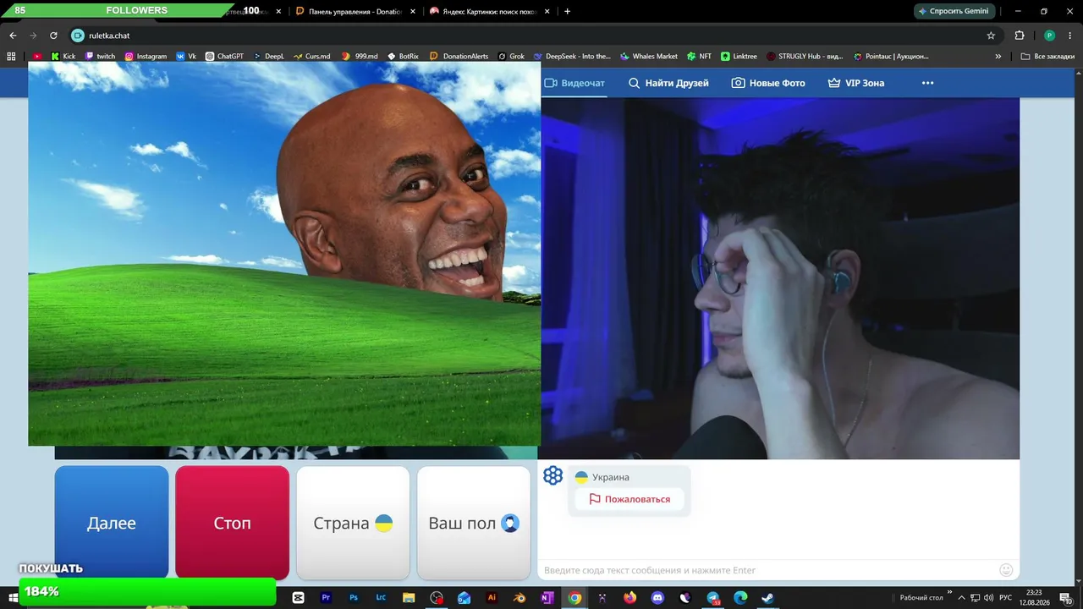Viewport: 1083px width, 609px height.
Task: Click the ruletka.chat address bar
Action: click(525, 36)
